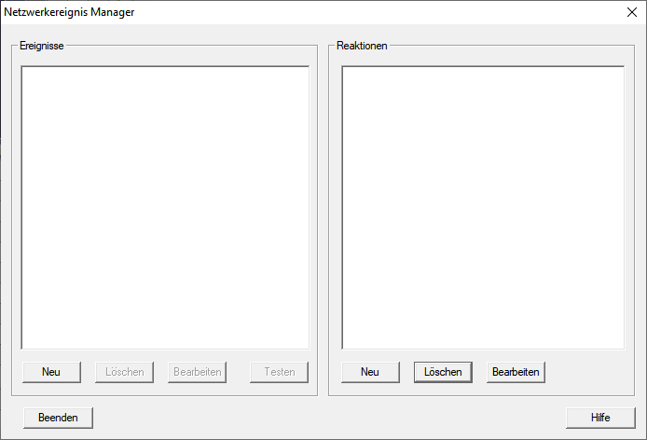Click the Ereignisse group label
647x440 pixels.
point(41,46)
